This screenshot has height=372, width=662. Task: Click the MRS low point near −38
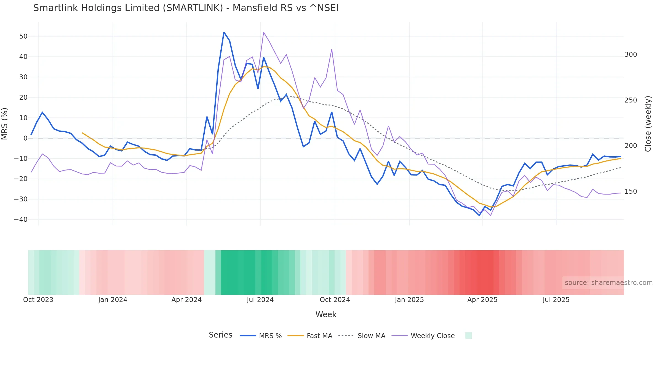[x=479, y=215]
